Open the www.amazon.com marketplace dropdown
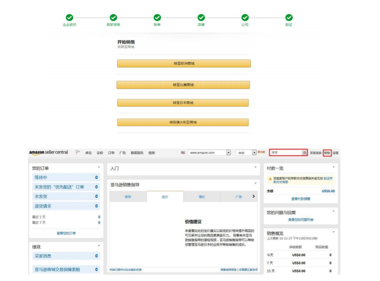Image resolution: width=380 pixels, height=281 pixels. tap(209, 153)
